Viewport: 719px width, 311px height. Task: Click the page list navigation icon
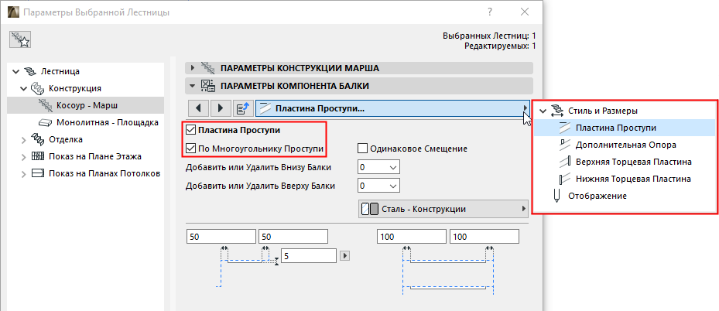tap(243, 108)
